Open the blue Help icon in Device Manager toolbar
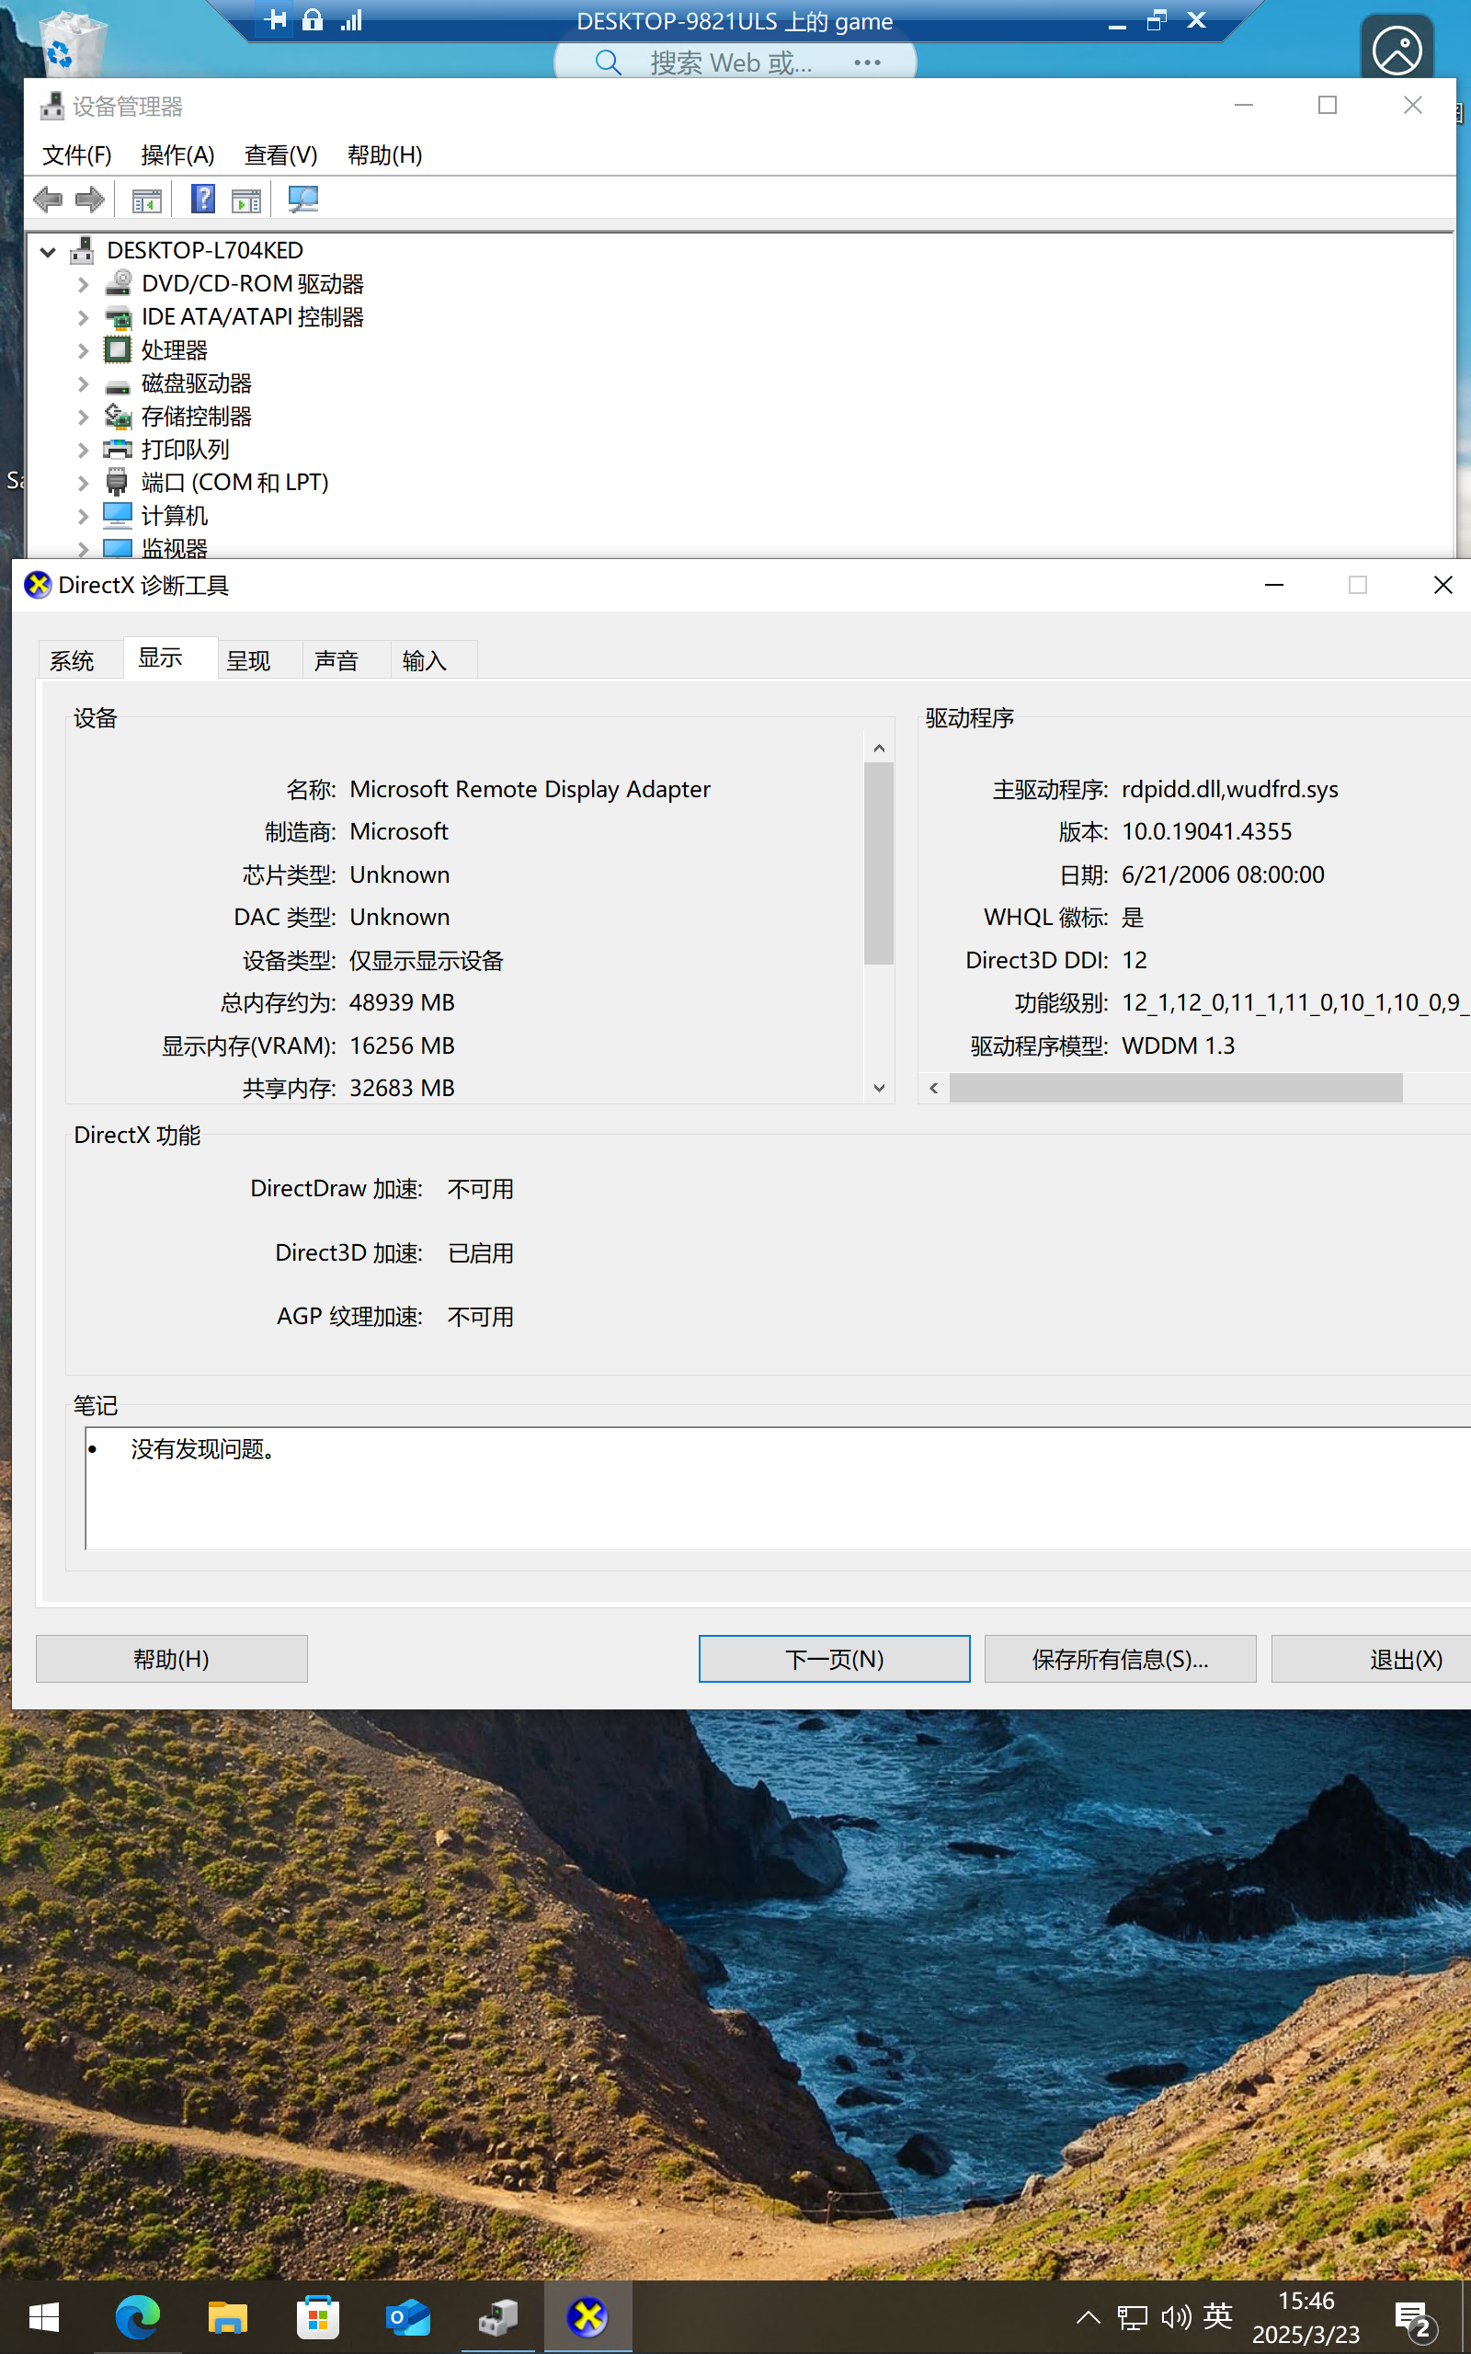The height and width of the screenshot is (2354, 1471). 202,200
